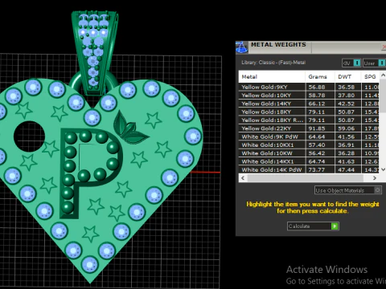Screen dimensions: 386x289
Task: Select the White Gold:14KX1 row
Action: 309,161
